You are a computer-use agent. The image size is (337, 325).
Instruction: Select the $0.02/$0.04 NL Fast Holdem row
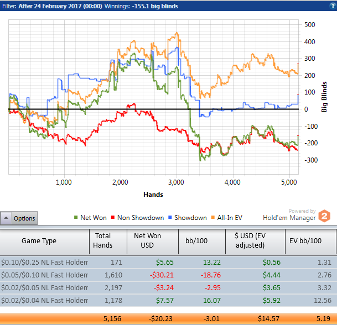[x=168, y=300]
